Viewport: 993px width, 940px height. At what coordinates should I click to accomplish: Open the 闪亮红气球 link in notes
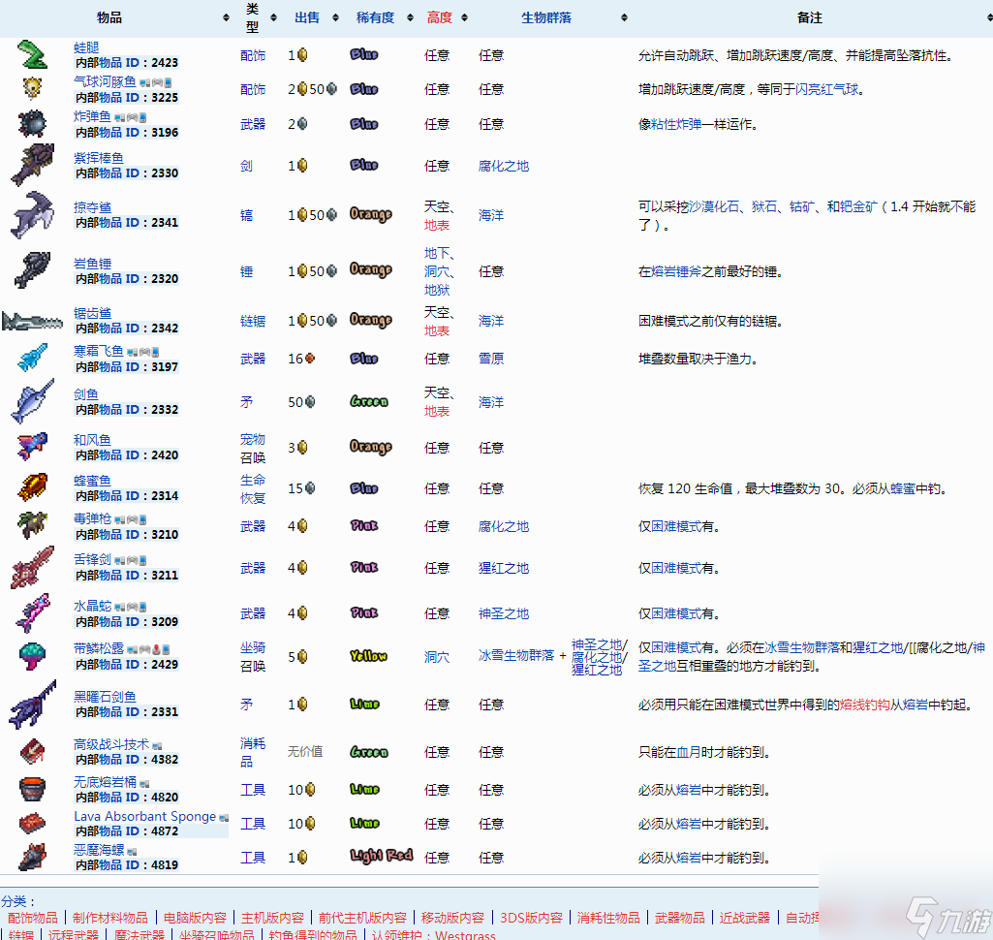pos(827,89)
